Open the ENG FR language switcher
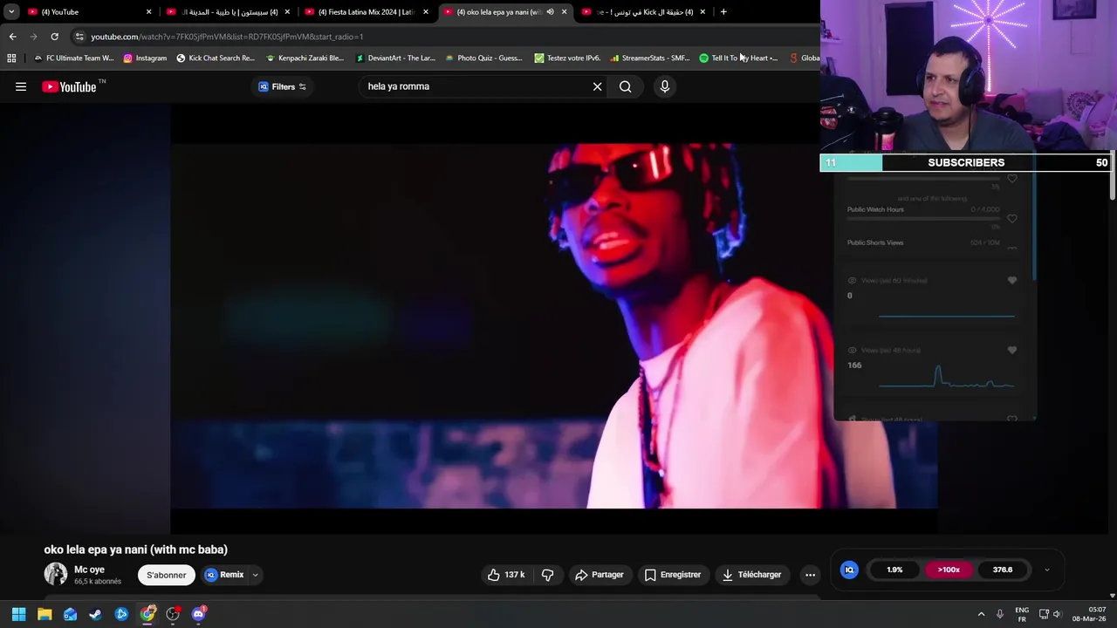 tap(1022, 614)
